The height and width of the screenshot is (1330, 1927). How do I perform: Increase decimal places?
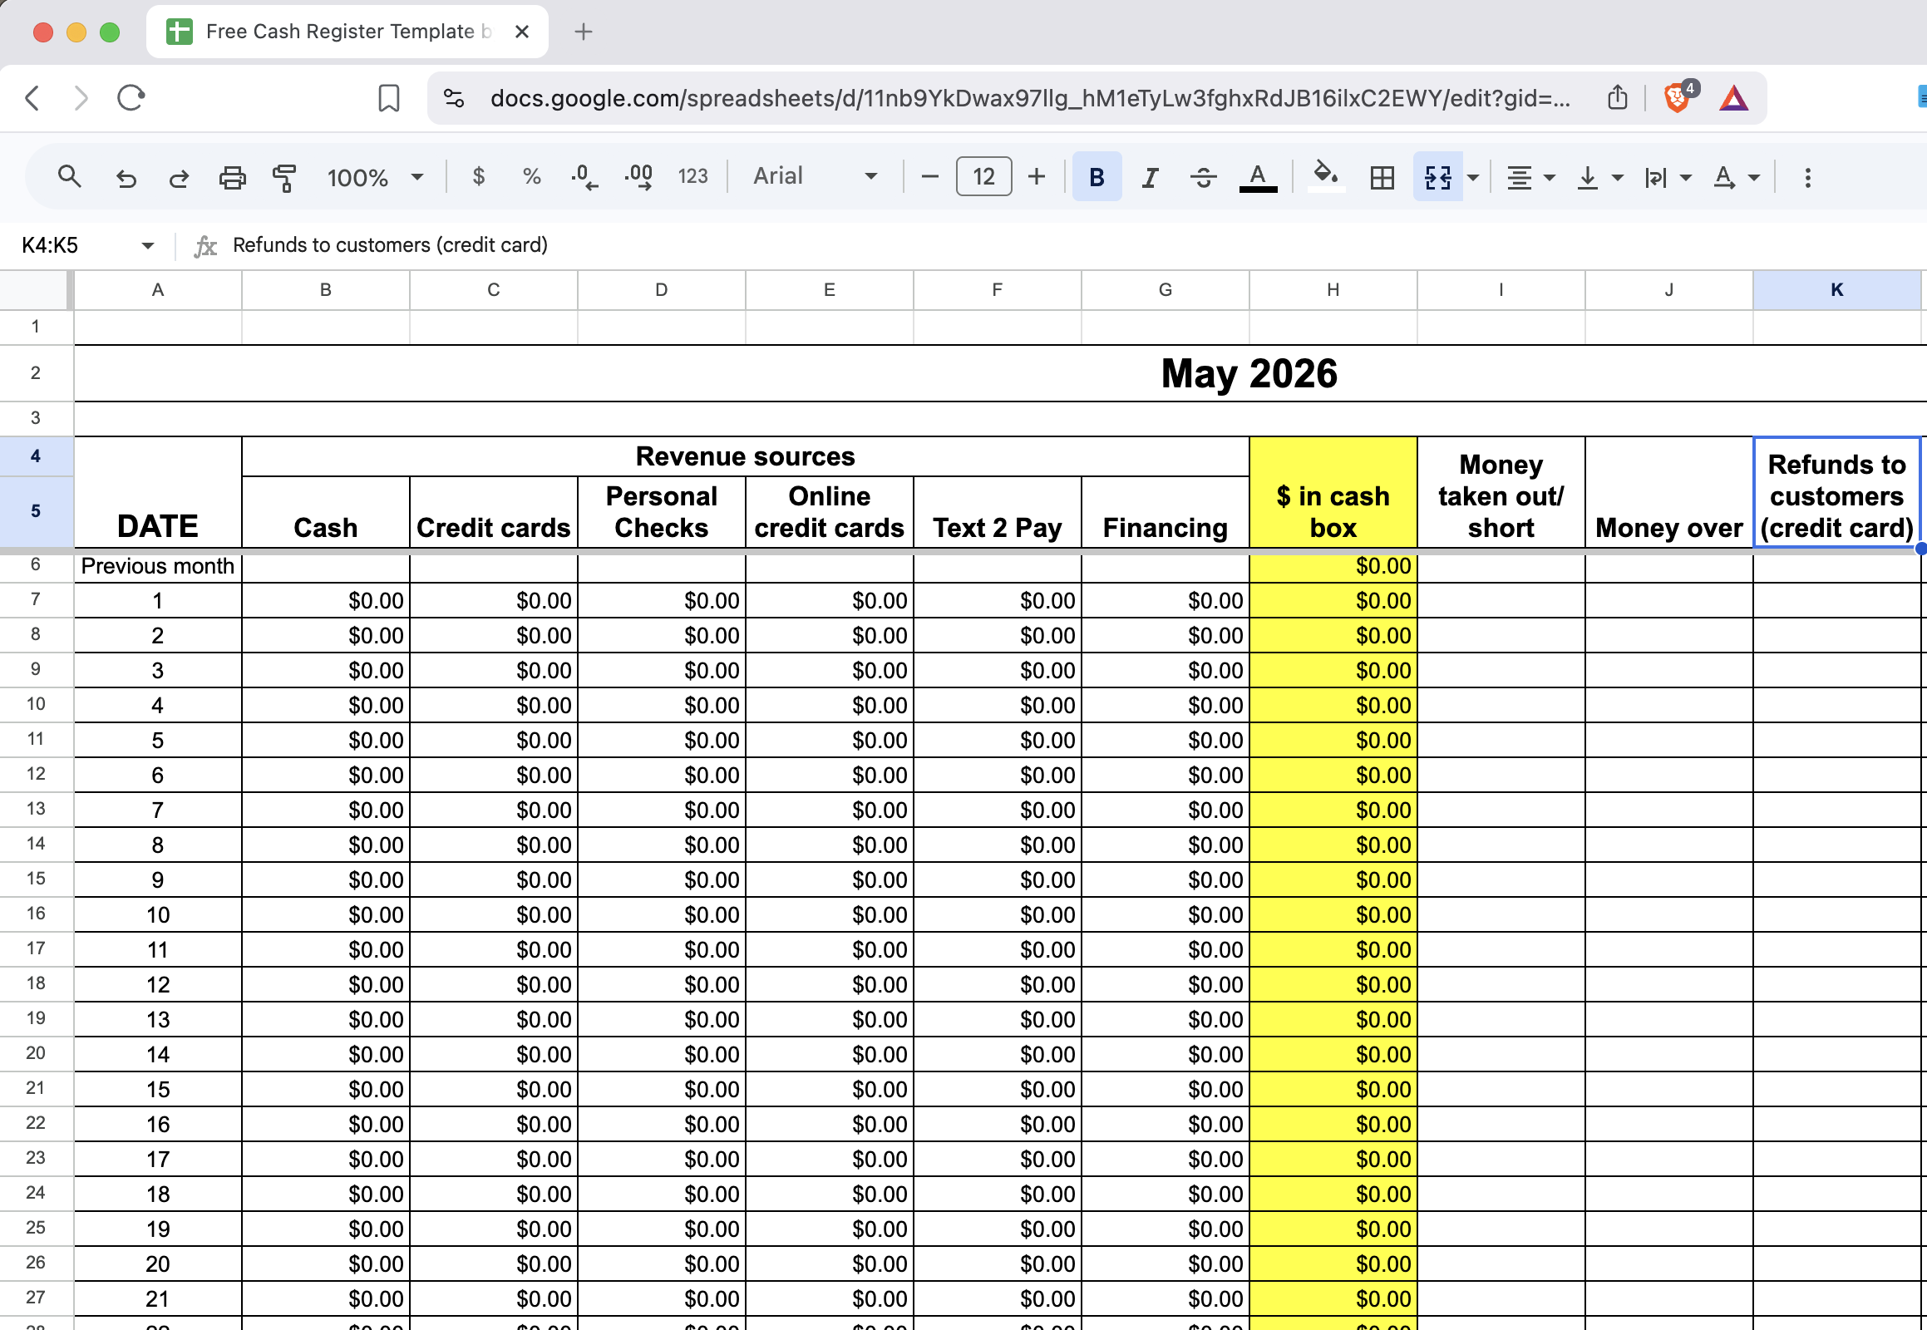[x=638, y=177]
